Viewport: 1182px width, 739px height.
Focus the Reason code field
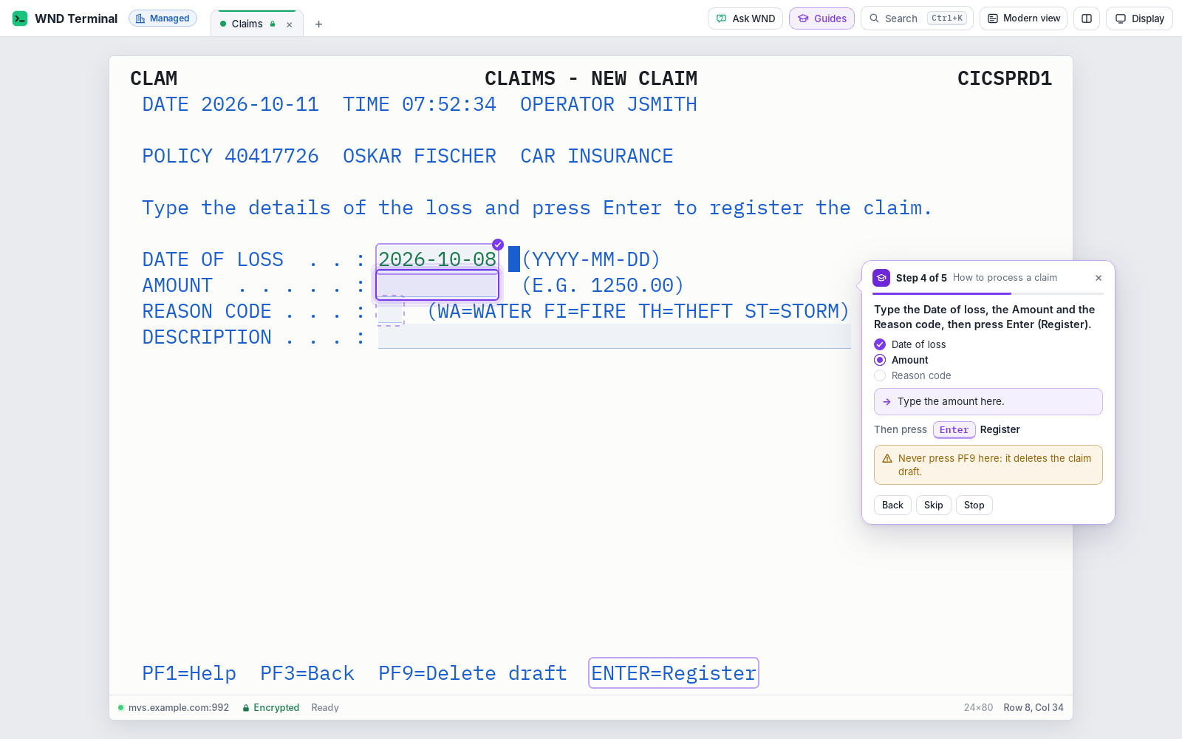[390, 311]
